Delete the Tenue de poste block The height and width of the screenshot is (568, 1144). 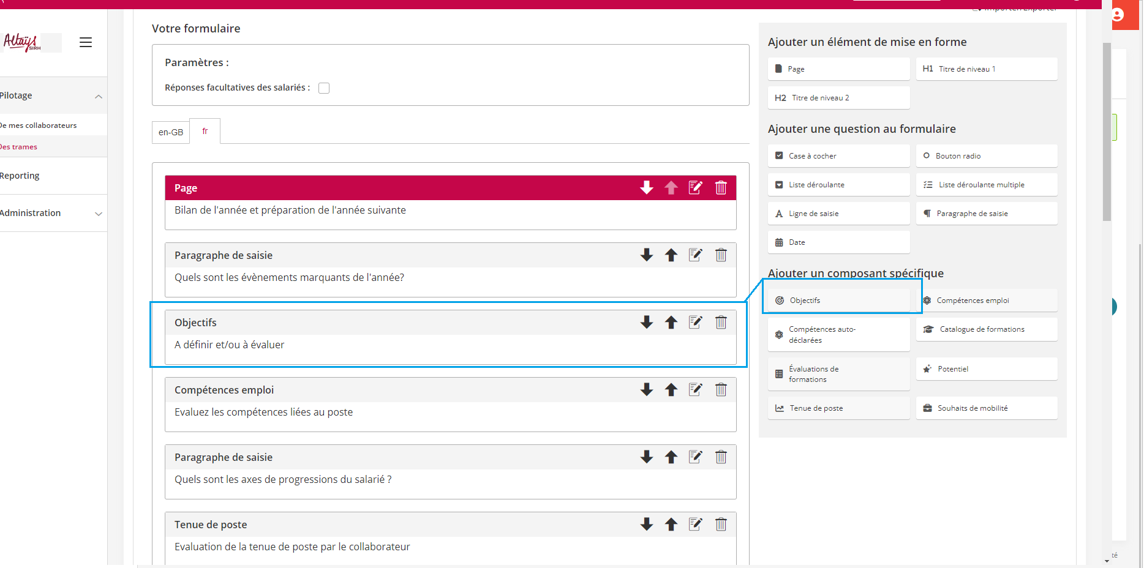(x=721, y=525)
